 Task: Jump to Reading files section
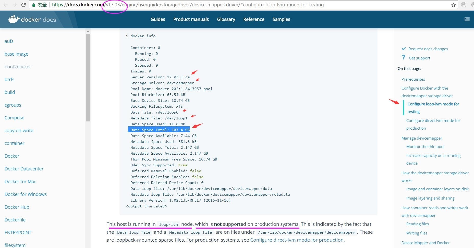[418, 224]
